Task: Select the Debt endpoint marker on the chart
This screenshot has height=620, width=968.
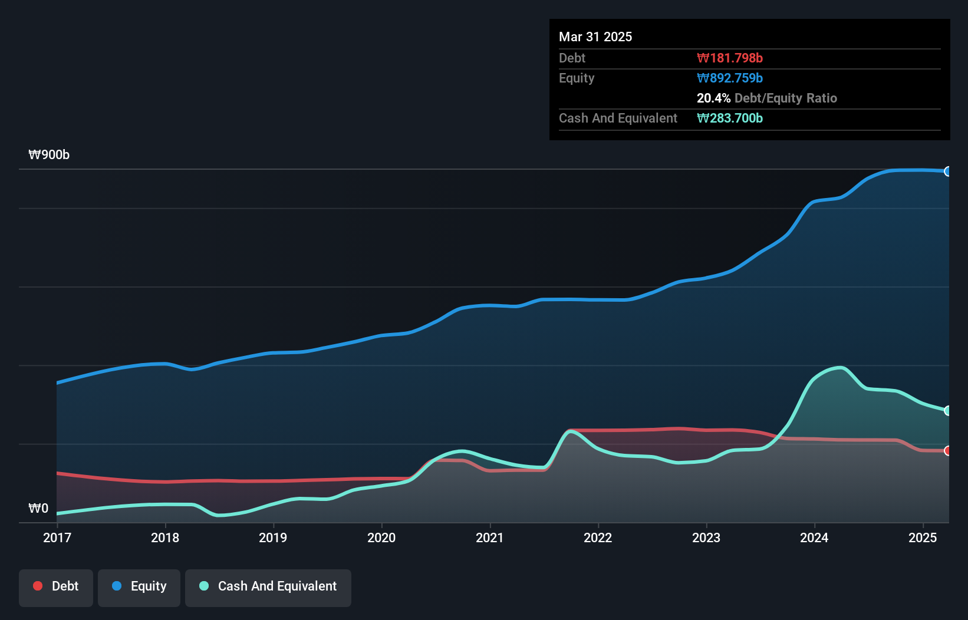Action: (948, 451)
